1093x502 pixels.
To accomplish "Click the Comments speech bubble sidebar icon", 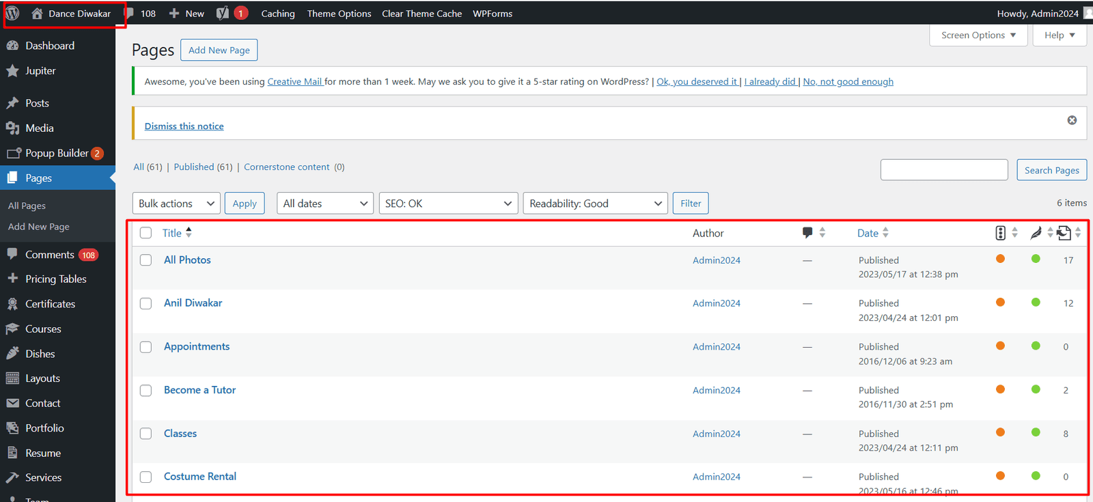I will point(12,254).
